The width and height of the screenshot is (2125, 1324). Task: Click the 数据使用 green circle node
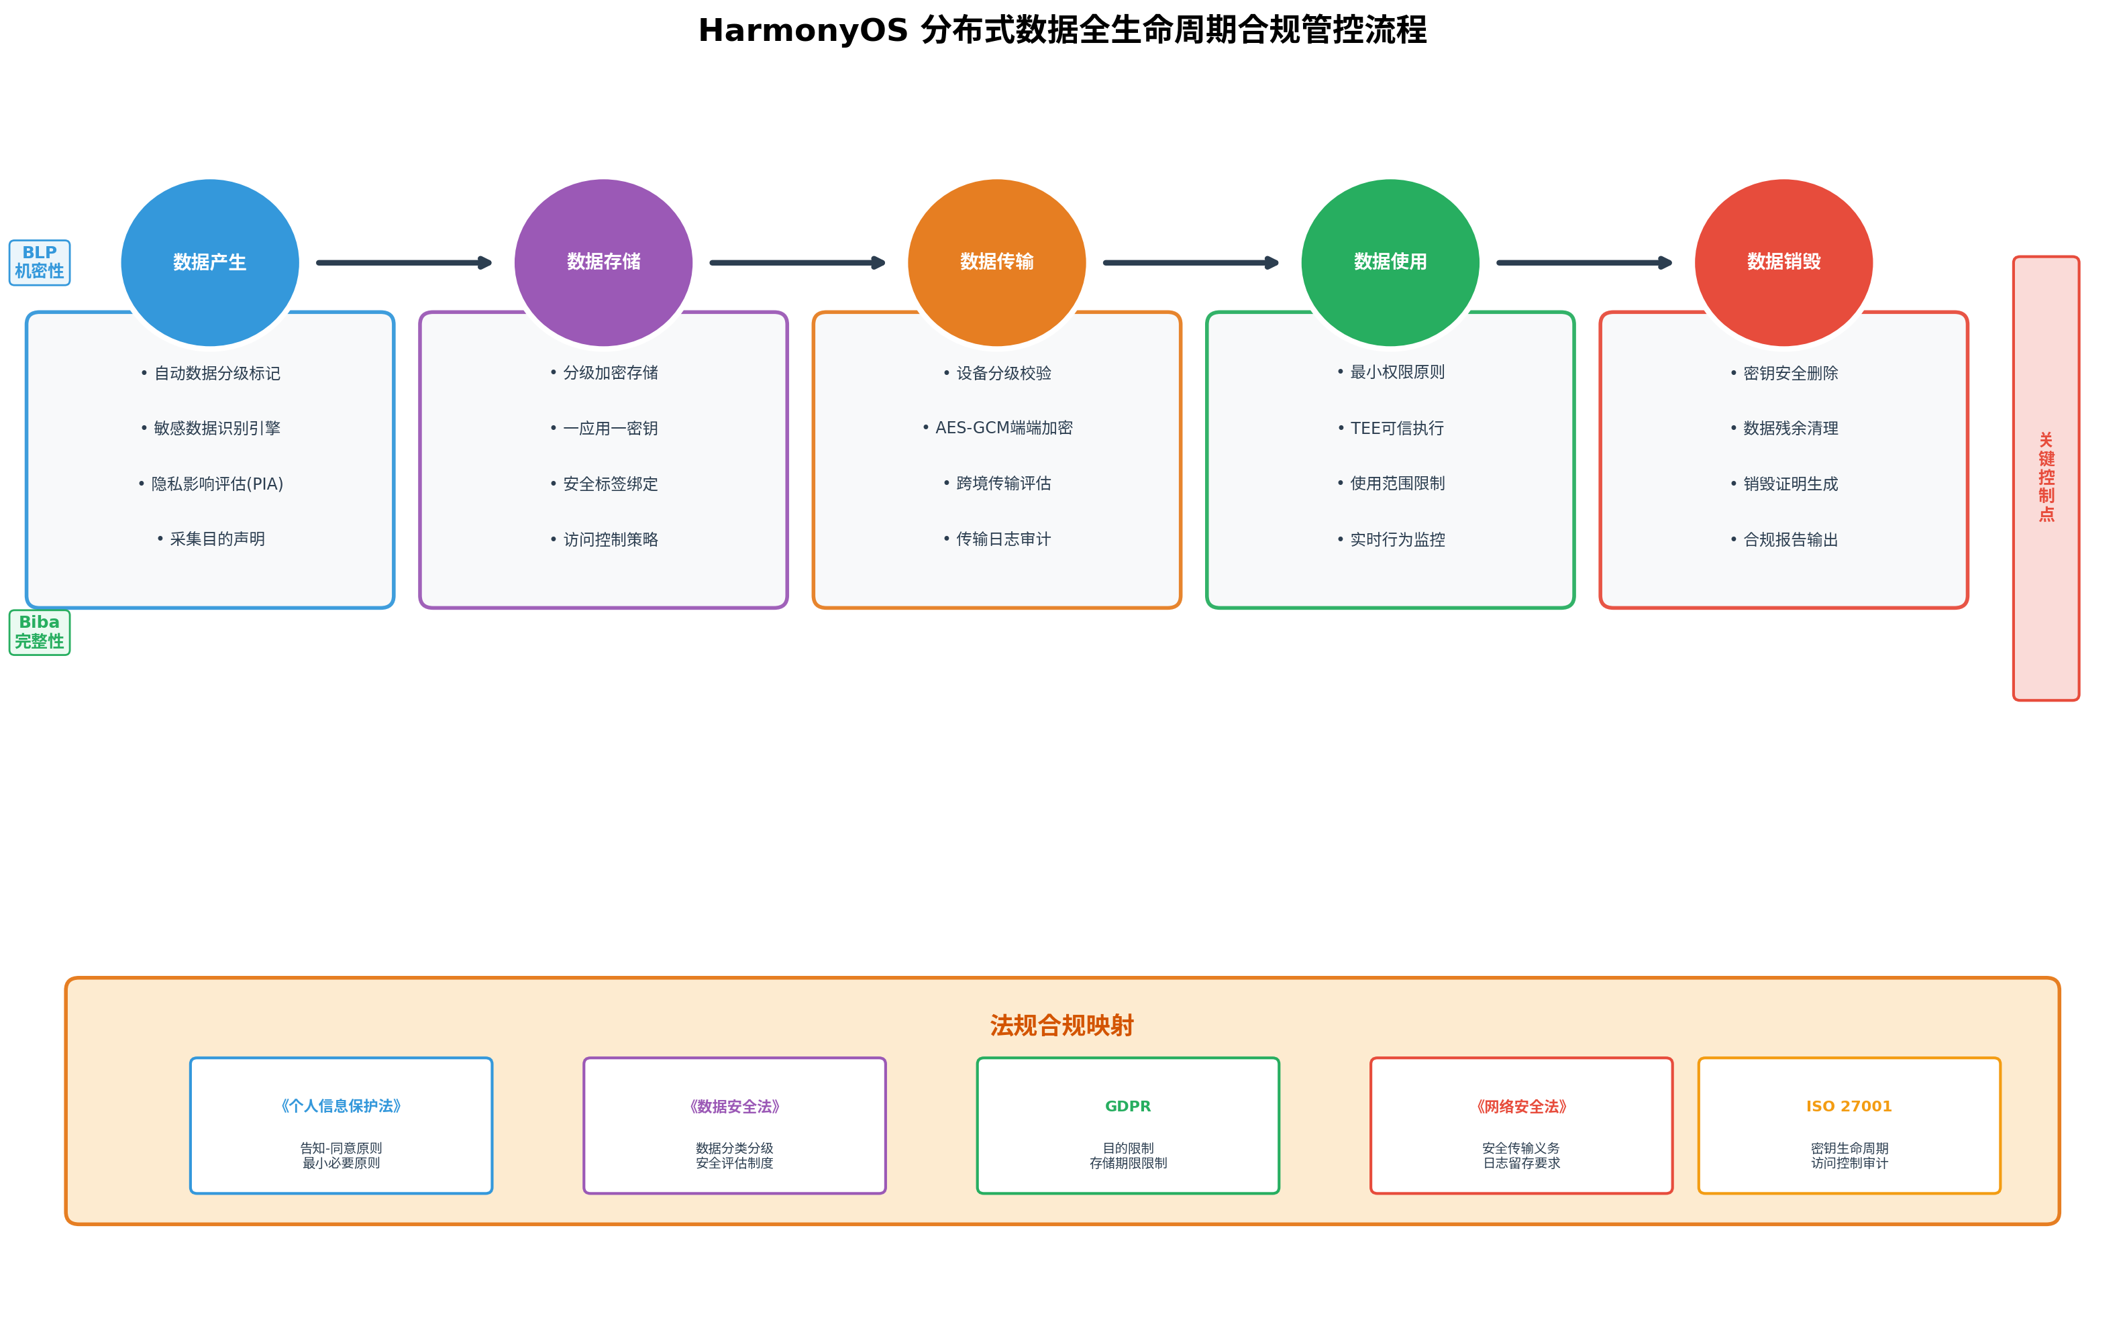tap(1390, 262)
